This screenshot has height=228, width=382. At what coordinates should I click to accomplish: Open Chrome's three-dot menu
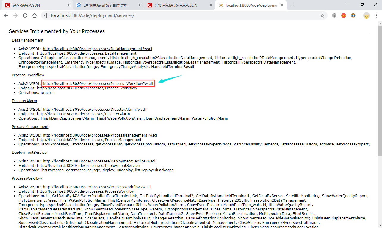(x=376, y=15)
